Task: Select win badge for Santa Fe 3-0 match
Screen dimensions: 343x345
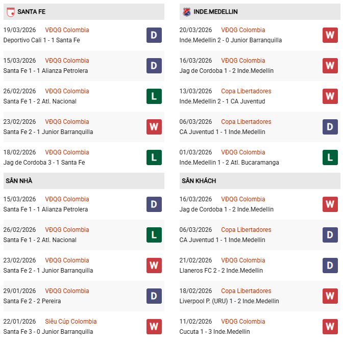Action: pos(154,327)
